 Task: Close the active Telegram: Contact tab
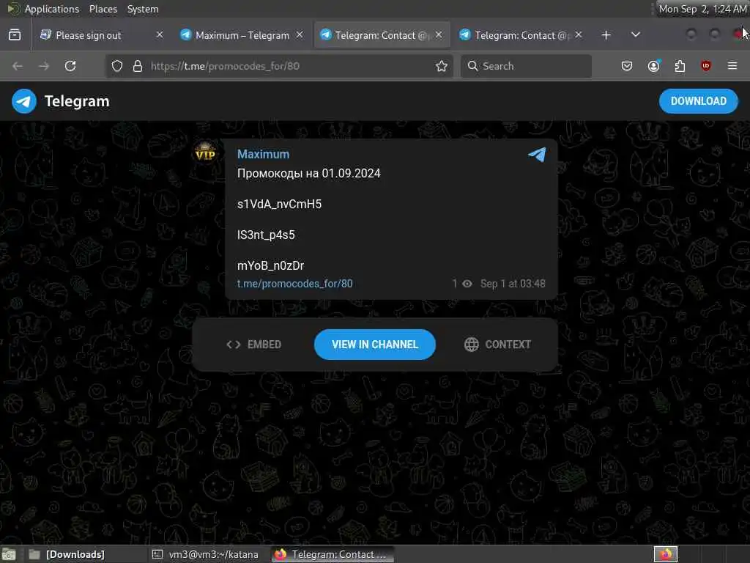point(439,35)
